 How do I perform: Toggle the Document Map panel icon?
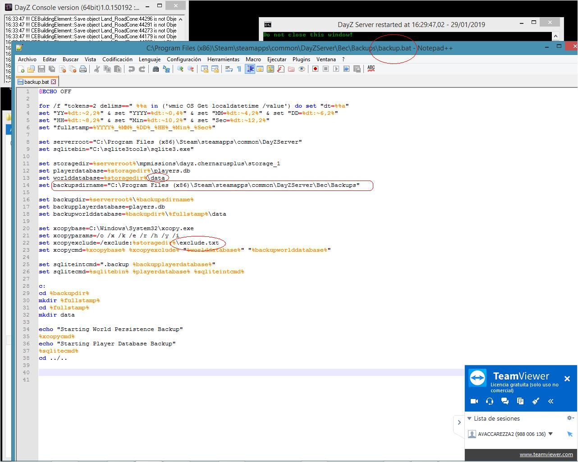[x=271, y=69]
